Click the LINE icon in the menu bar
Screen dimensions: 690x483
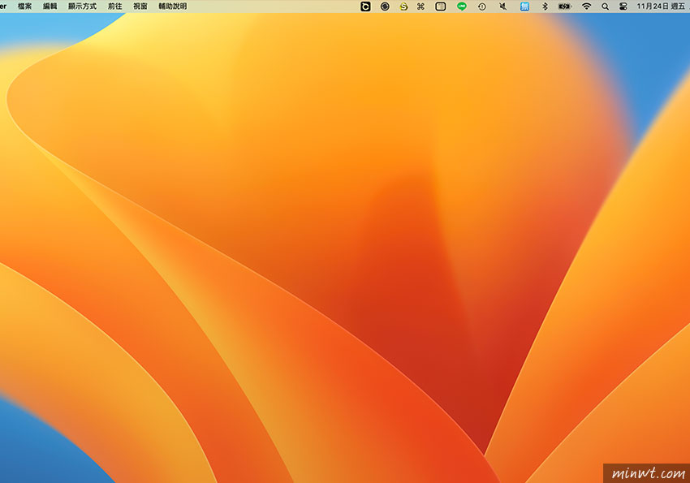[x=461, y=6]
